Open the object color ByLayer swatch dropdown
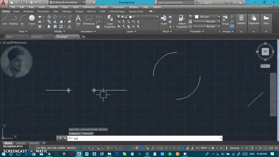The image size is (279, 157). coord(208,17)
